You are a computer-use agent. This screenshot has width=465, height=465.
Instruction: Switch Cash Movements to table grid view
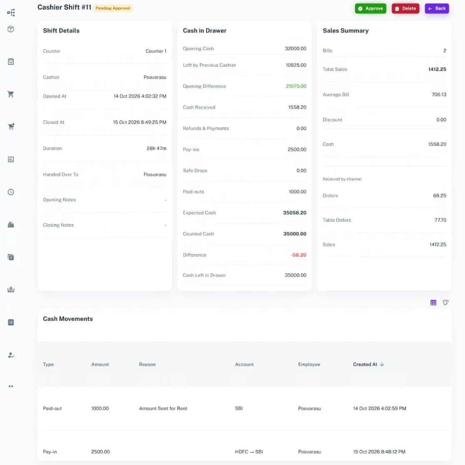pyautogui.click(x=433, y=302)
